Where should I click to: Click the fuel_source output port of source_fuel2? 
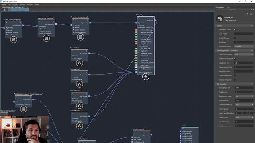tap(89, 75)
